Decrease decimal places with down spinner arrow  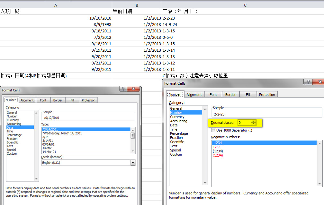click(x=254, y=124)
